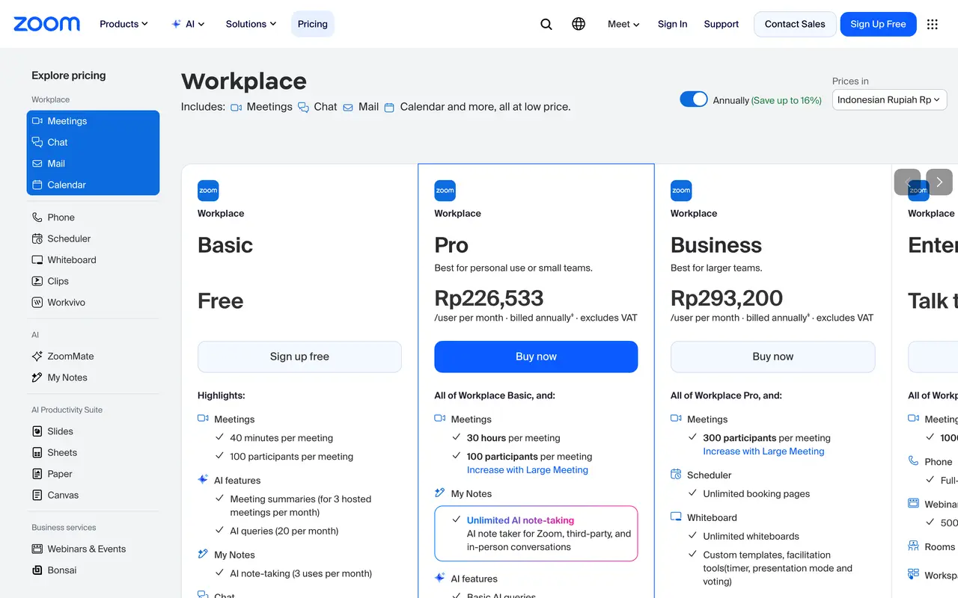Viewport: 958px width, 598px height.
Task: Click the Clips icon in sidebar
Action: [x=37, y=281]
